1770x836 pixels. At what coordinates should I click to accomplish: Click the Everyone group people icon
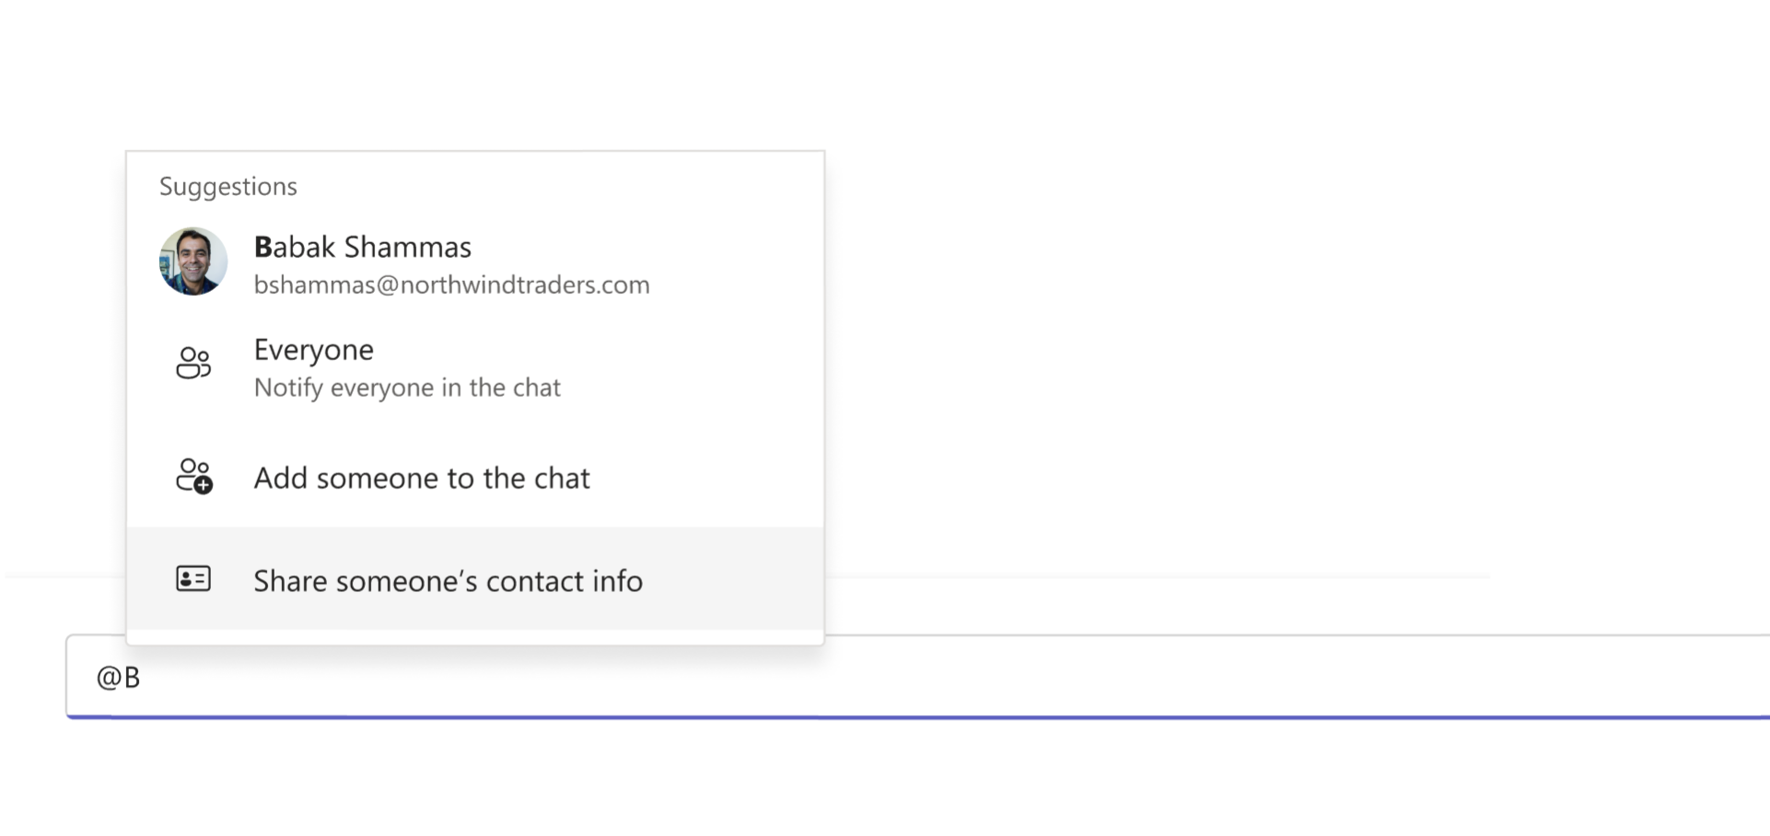193,364
